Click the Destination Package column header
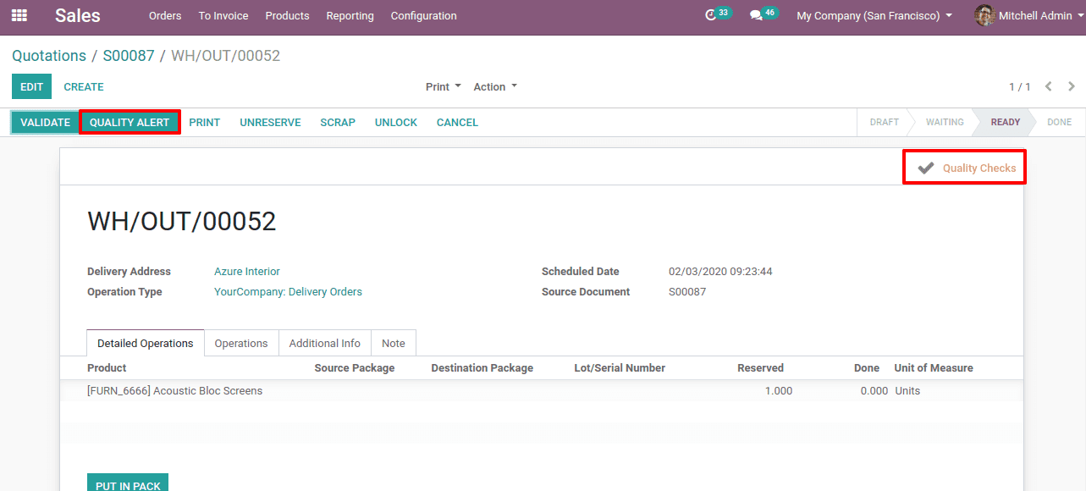 click(482, 368)
